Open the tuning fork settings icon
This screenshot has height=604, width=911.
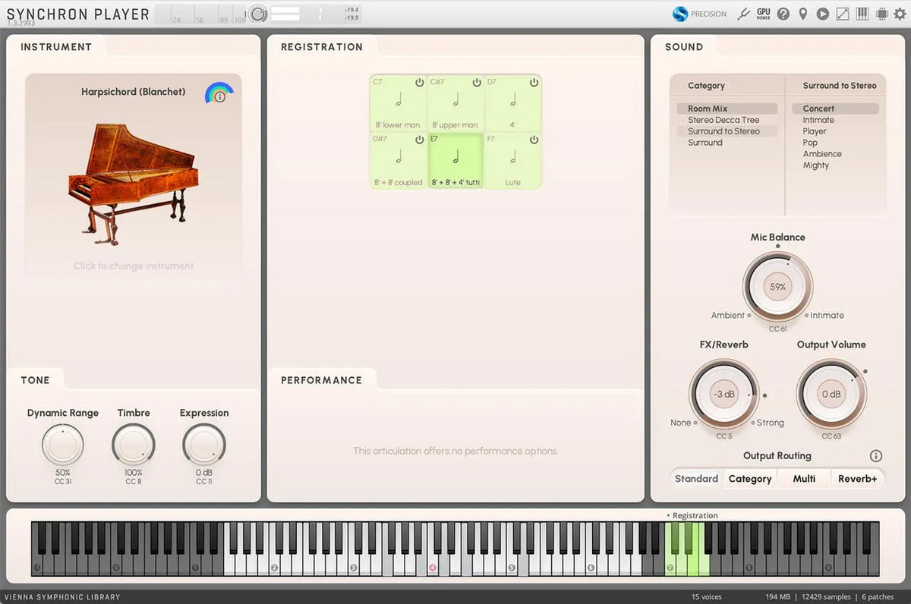tap(744, 14)
